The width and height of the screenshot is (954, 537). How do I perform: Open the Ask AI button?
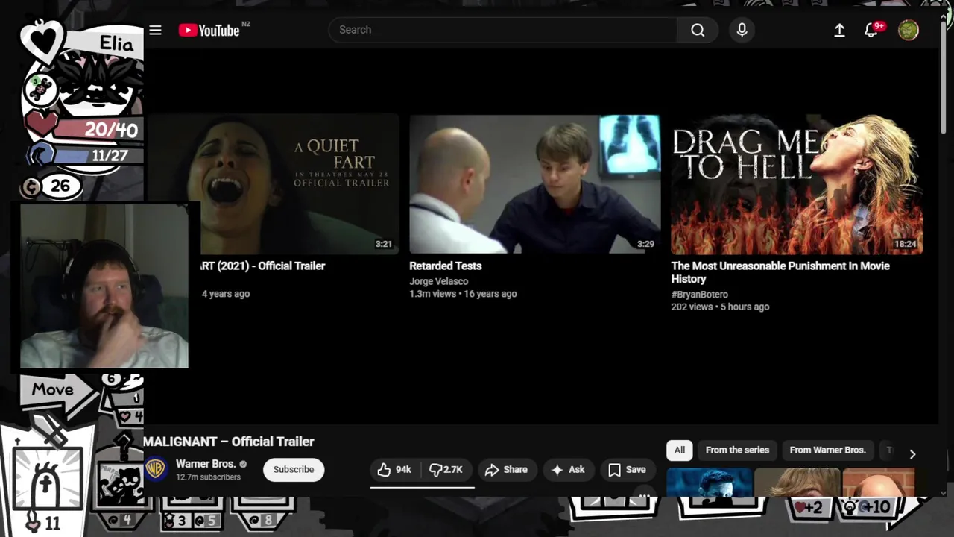[x=568, y=469]
